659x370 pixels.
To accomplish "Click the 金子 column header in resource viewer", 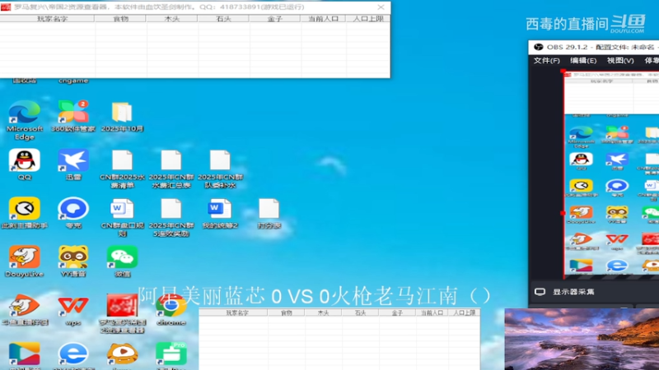I will [275, 18].
